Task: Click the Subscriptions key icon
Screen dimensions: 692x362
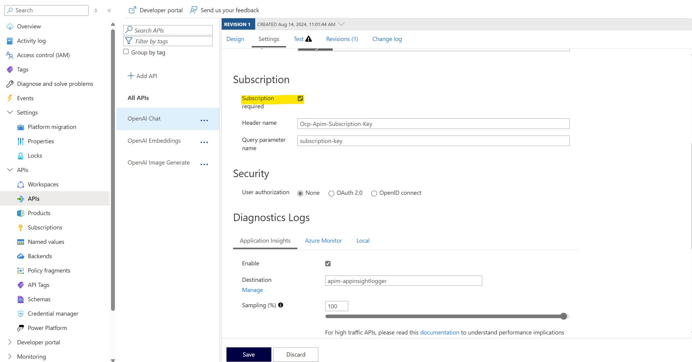Action: (x=21, y=227)
